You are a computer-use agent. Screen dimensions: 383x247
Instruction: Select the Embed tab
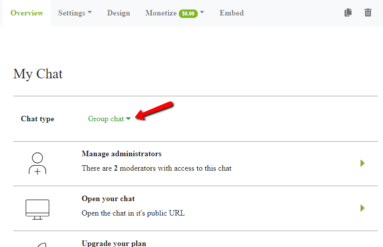[232, 13]
